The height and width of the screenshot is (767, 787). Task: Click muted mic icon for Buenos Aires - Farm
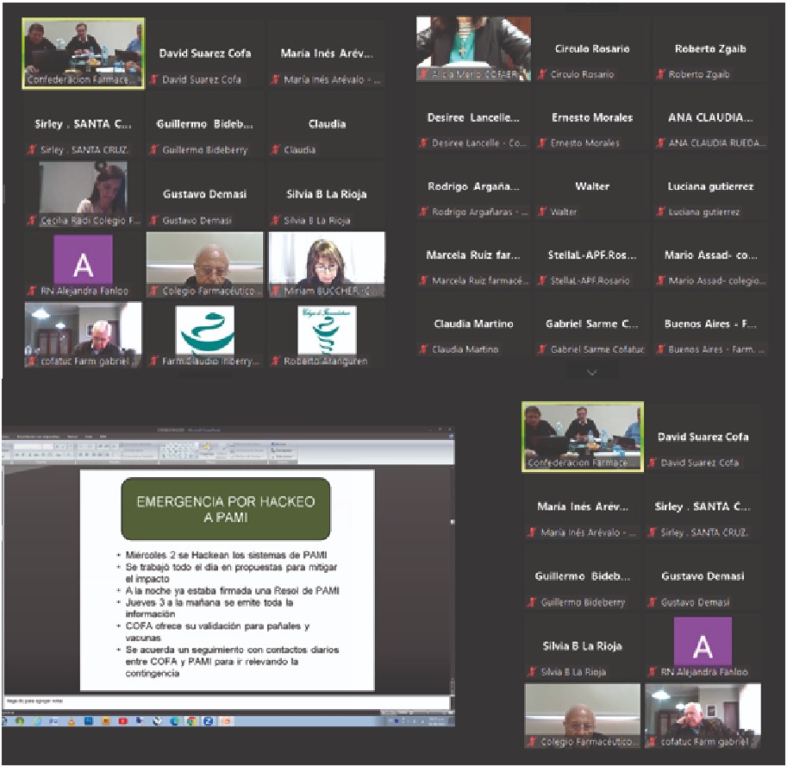click(660, 349)
